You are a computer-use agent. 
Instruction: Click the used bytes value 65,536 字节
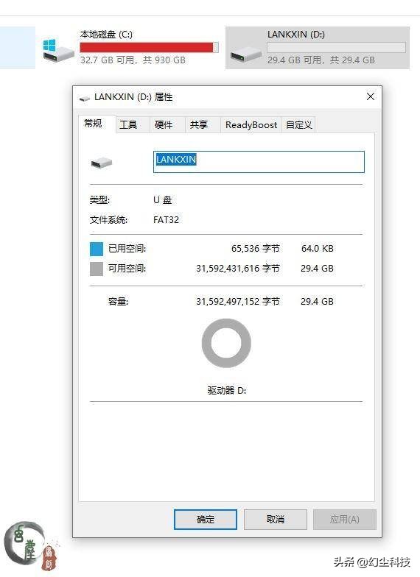point(255,249)
